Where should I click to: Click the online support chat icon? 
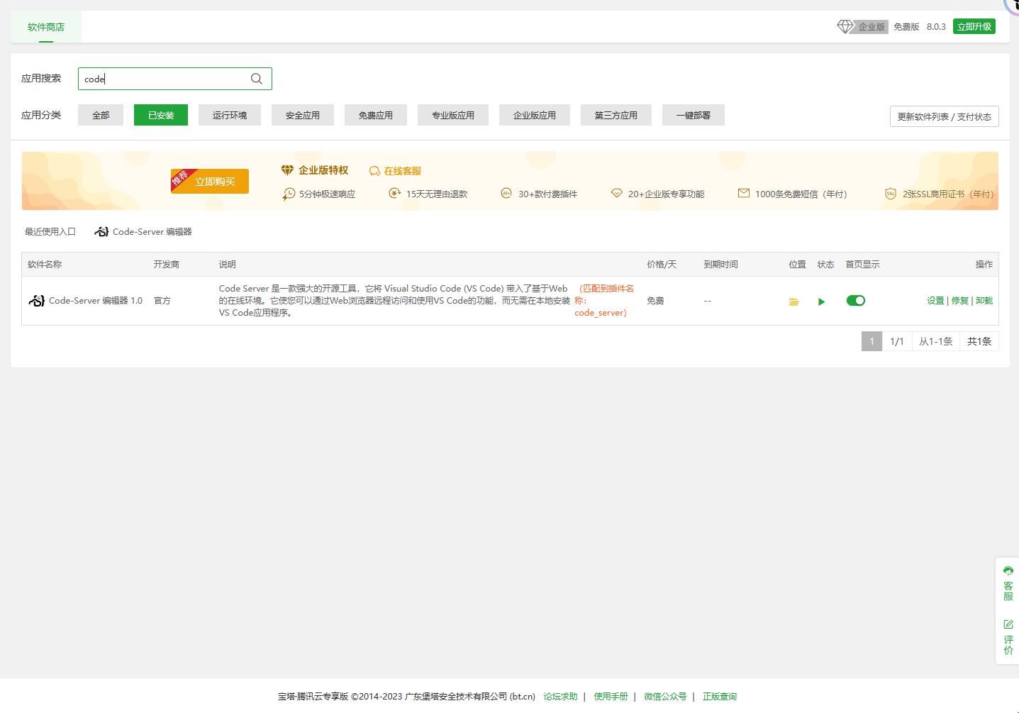[x=374, y=171]
